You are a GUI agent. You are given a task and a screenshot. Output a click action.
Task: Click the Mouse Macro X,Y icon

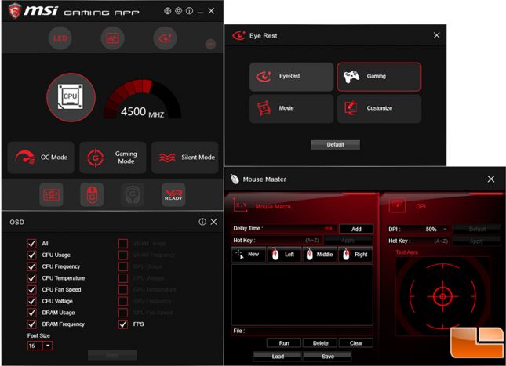point(240,205)
